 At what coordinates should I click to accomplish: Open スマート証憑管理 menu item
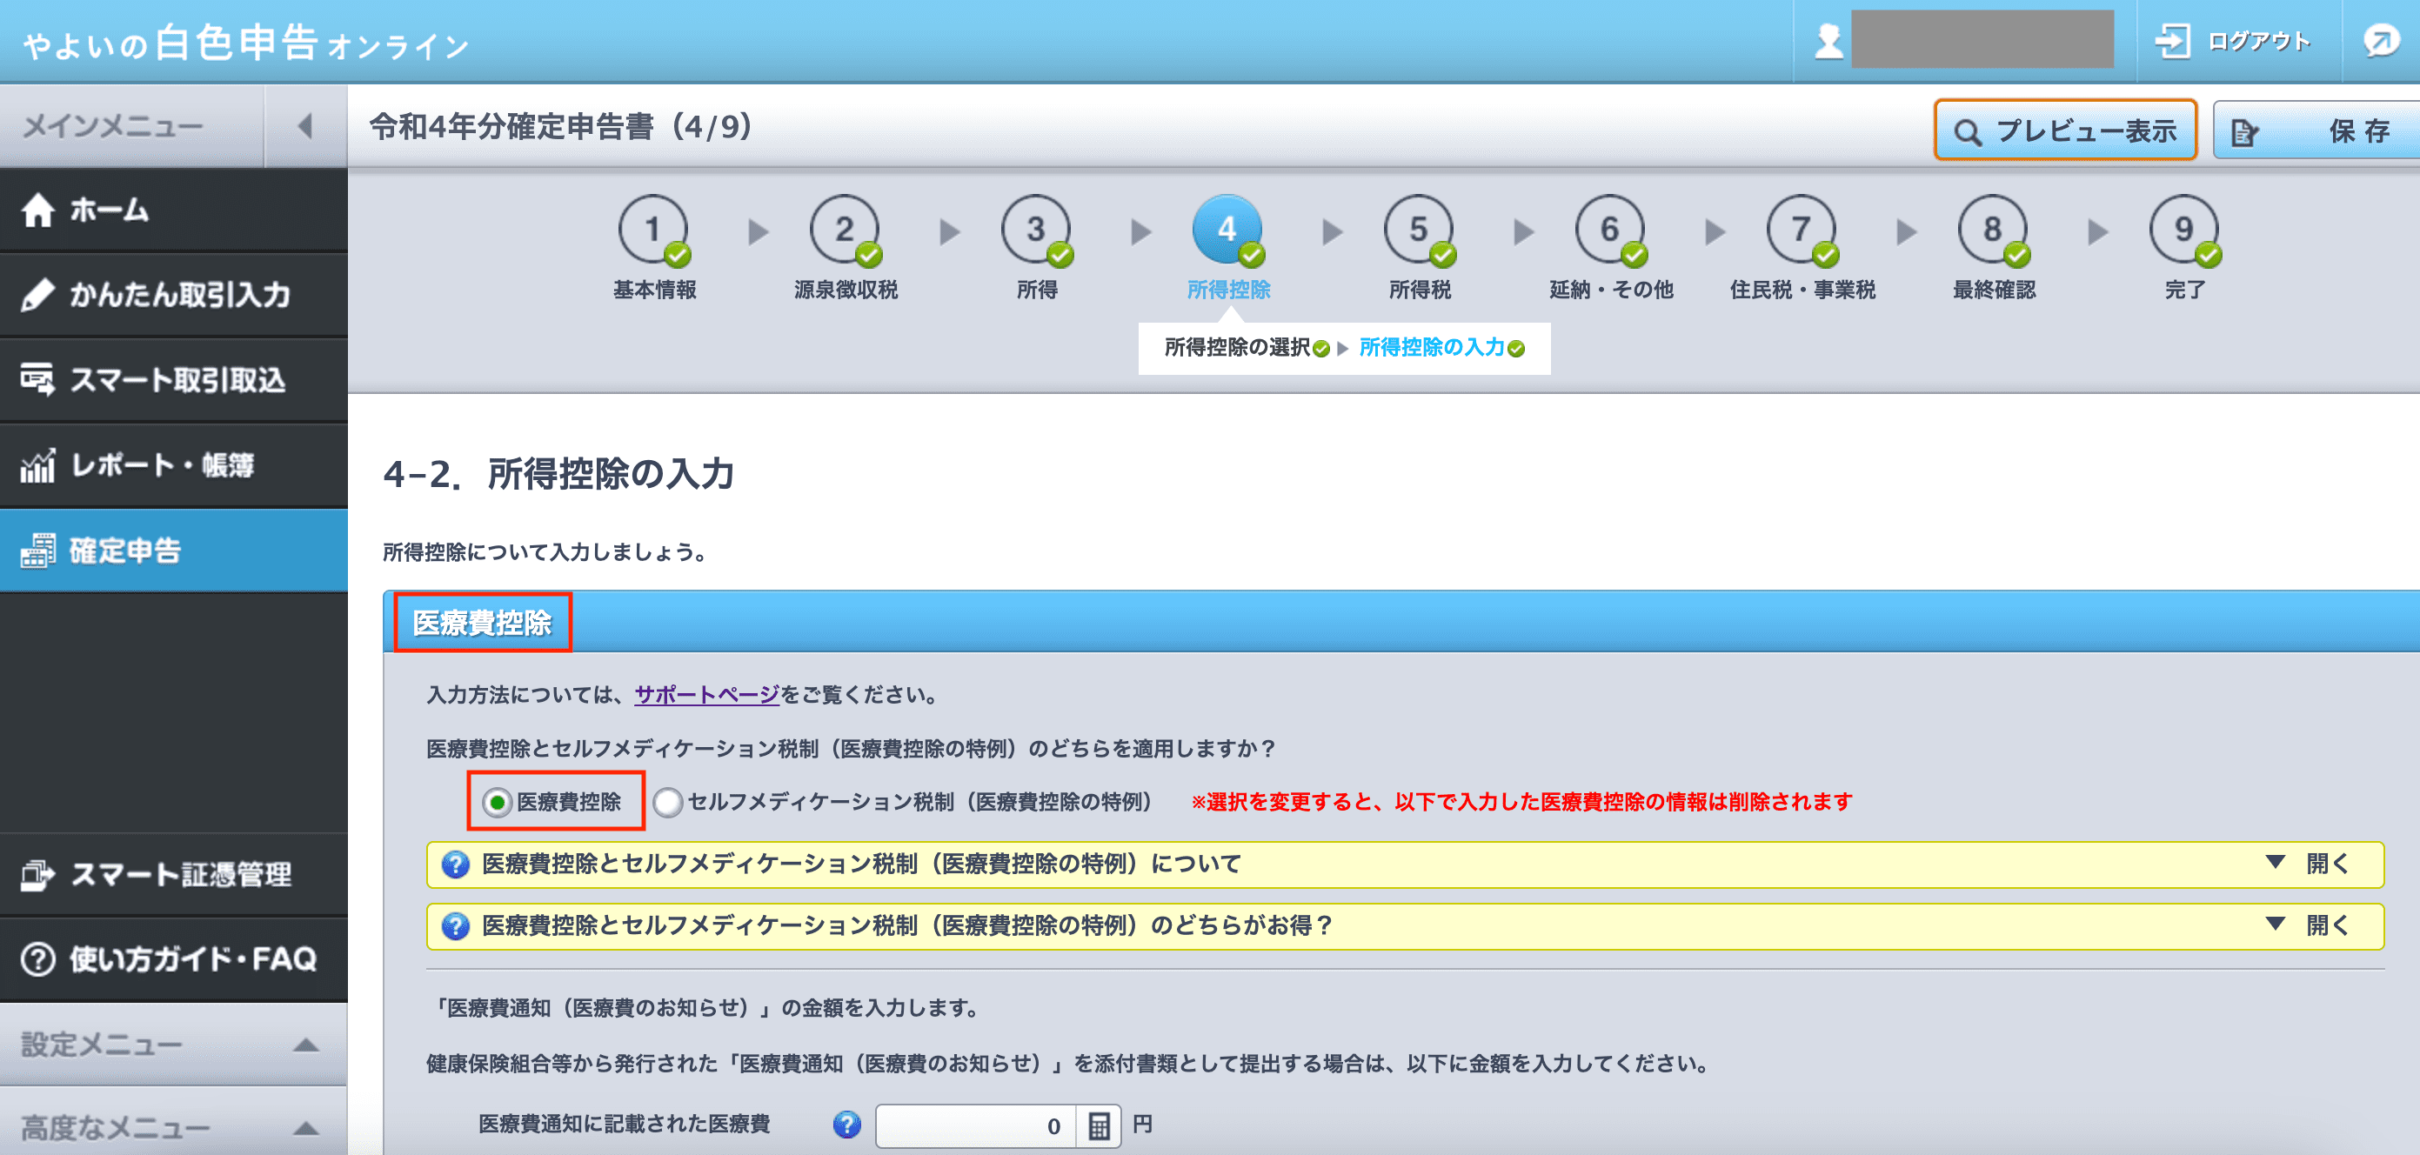click(x=173, y=874)
